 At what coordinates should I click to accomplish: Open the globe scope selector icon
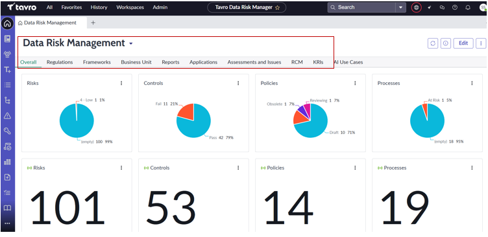[417, 8]
